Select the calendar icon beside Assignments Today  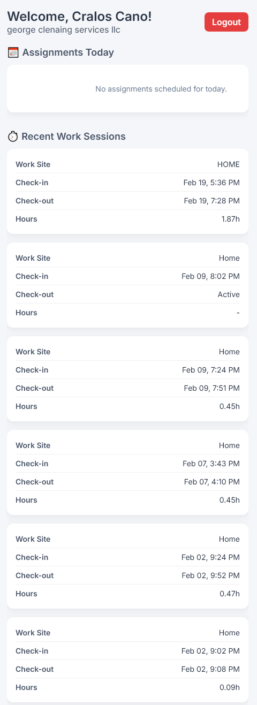13,52
